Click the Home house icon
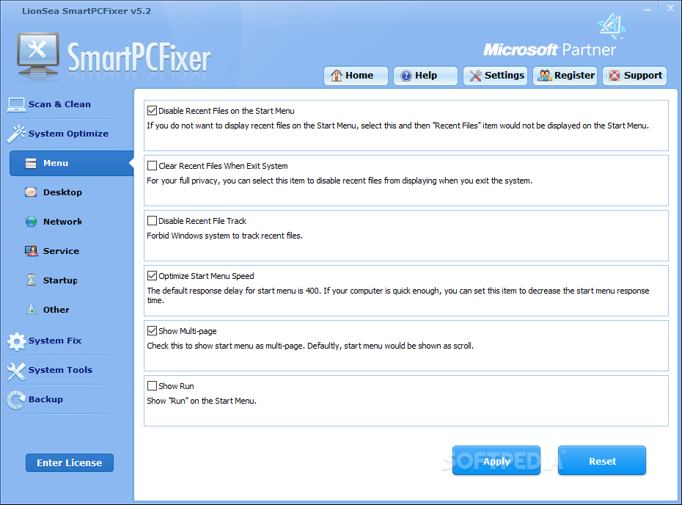 (336, 76)
